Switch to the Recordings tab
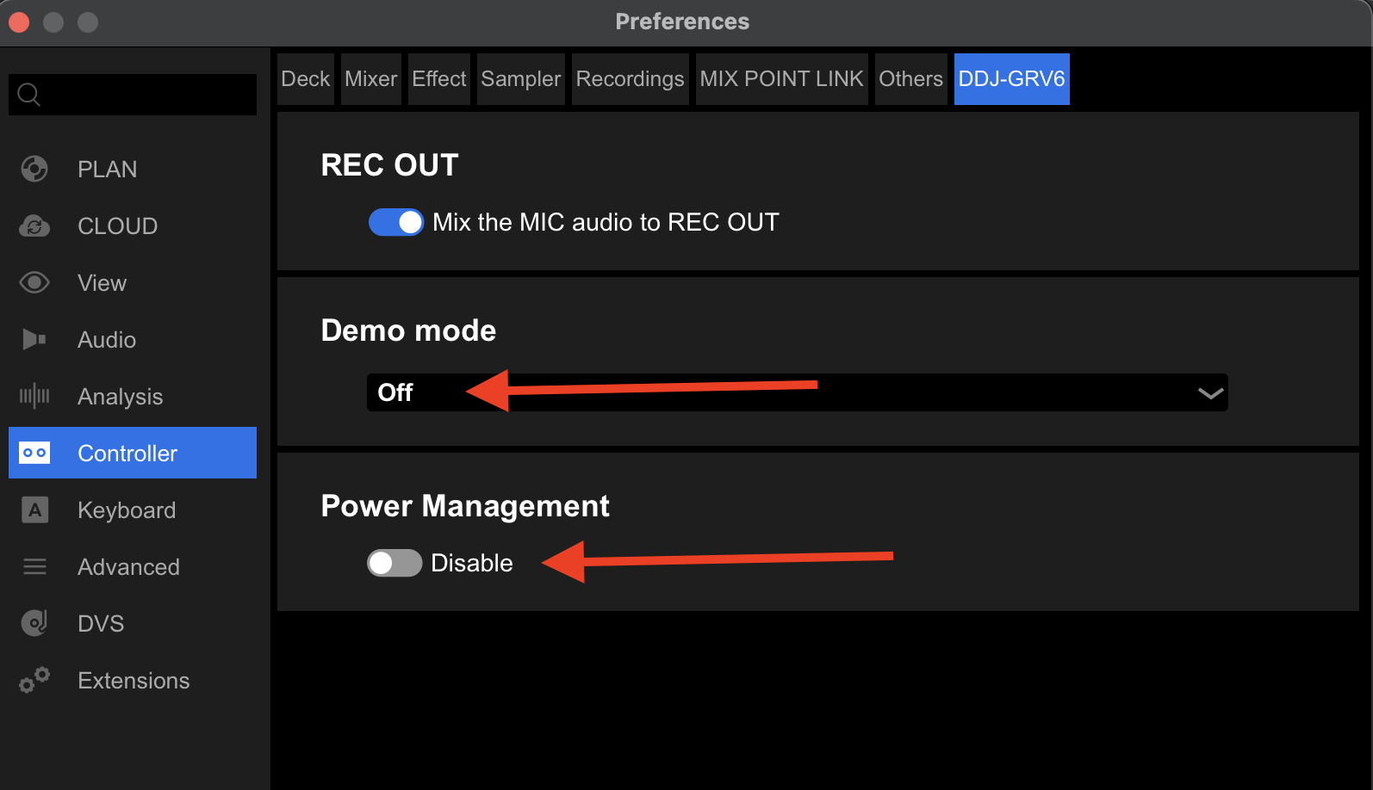The height and width of the screenshot is (790, 1373). tap(630, 79)
